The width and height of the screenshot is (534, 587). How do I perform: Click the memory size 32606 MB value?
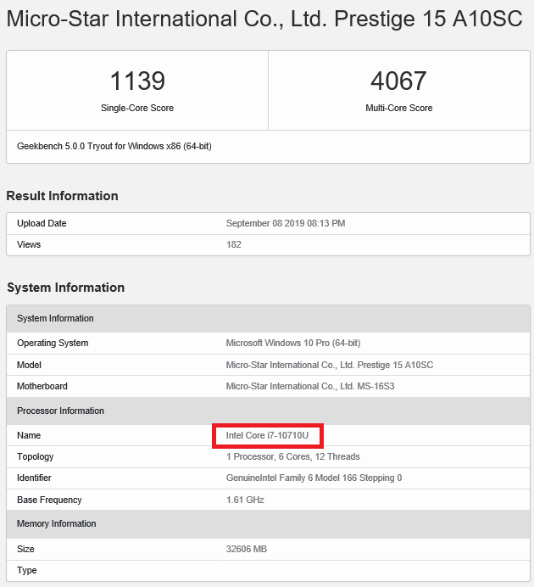[x=247, y=550]
